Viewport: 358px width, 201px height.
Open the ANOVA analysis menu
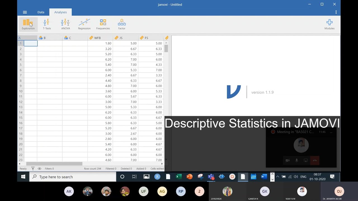(65, 24)
